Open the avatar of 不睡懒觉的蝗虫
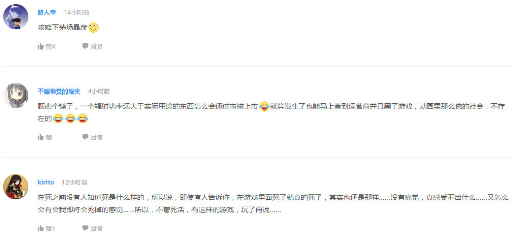Viewport: 516px width, 235px height. pyautogui.click(x=16, y=96)
